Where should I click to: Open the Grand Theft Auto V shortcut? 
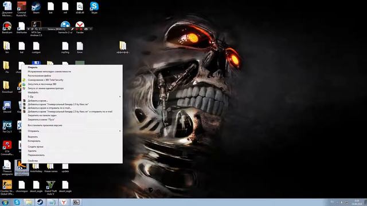point(50,188)
